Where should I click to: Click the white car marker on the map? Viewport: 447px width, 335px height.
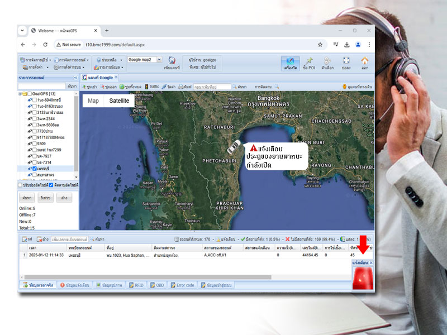(234, 147)
